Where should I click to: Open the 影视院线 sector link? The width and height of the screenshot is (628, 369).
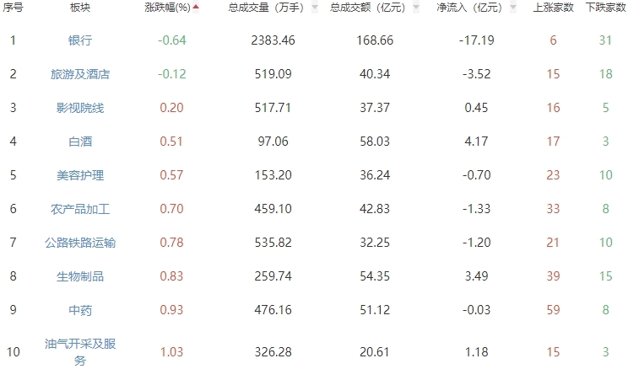(x=80, y=108)
